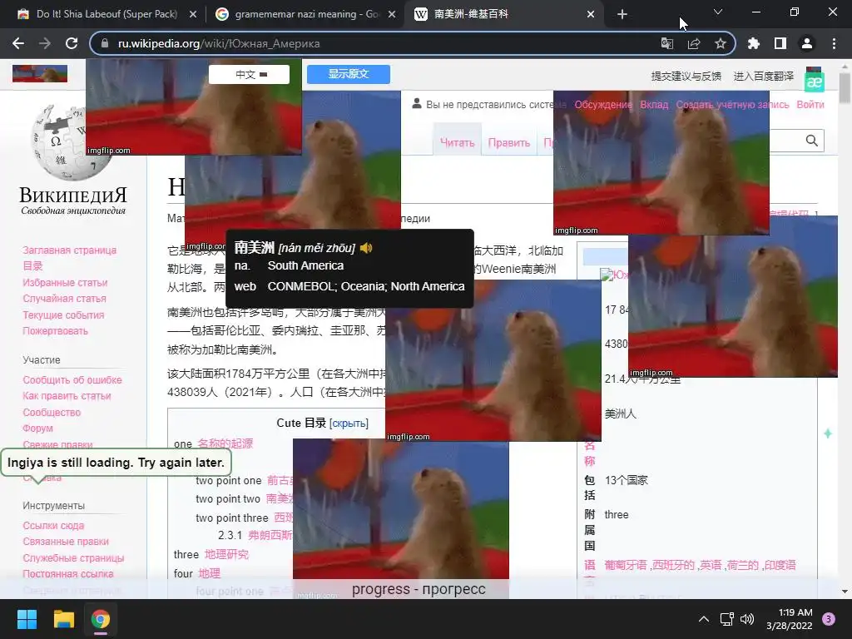Viewport: 852px width, 639px height.
Task: Reload the page with the refresh icon
Action: click(72, 43)
